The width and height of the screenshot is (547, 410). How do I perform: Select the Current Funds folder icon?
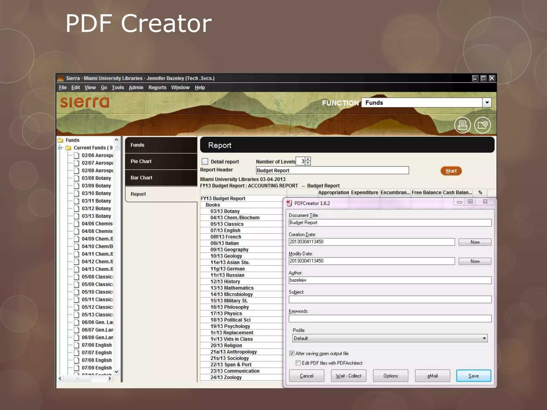68,148
